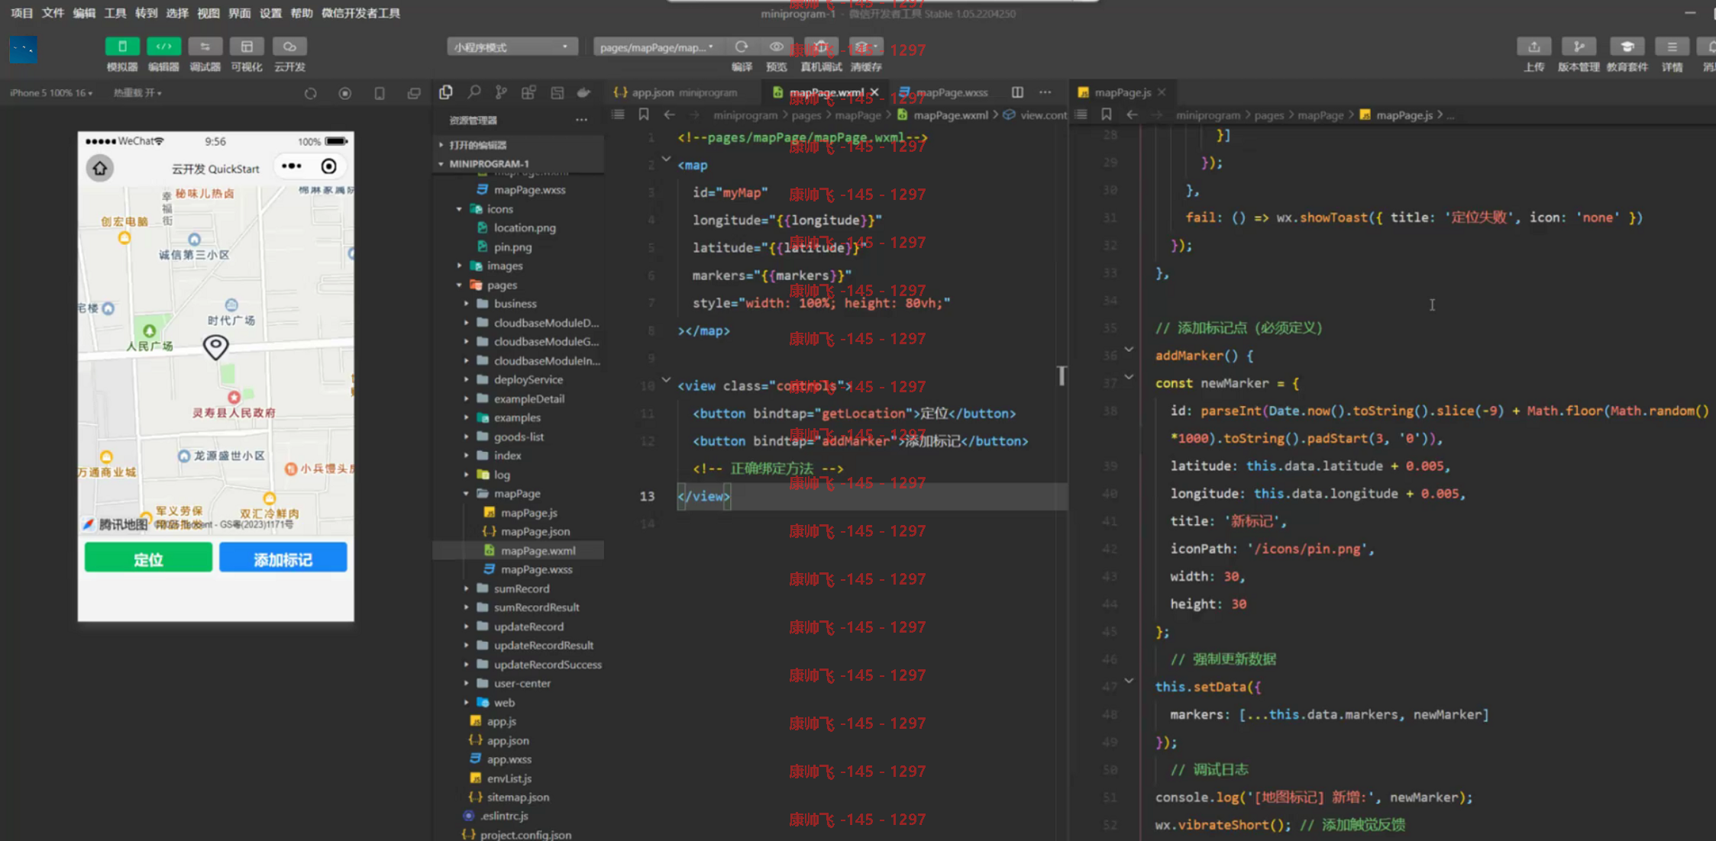Tap the home icon in simulator header

pyautogui.click(x=100, y=168)
